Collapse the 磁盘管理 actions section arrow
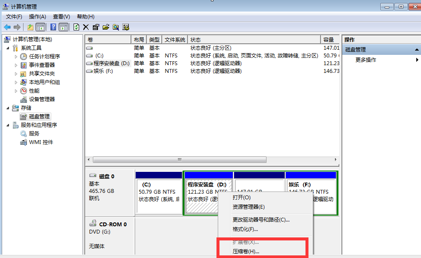The width and height of the screenshot is (421, 258). [x=417, y=50]
